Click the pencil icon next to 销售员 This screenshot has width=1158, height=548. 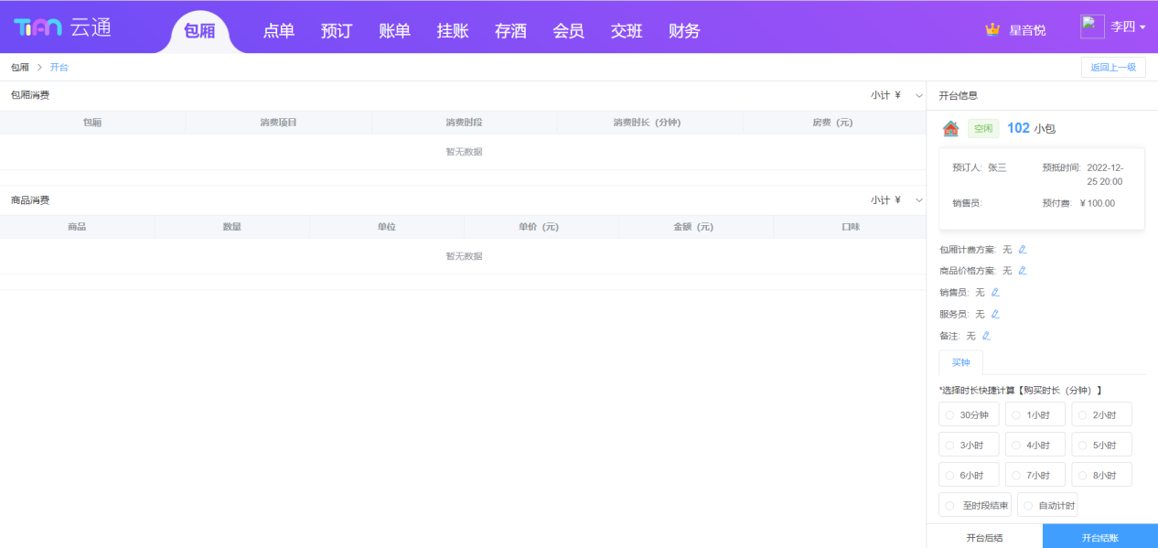[x=995, y=293]
